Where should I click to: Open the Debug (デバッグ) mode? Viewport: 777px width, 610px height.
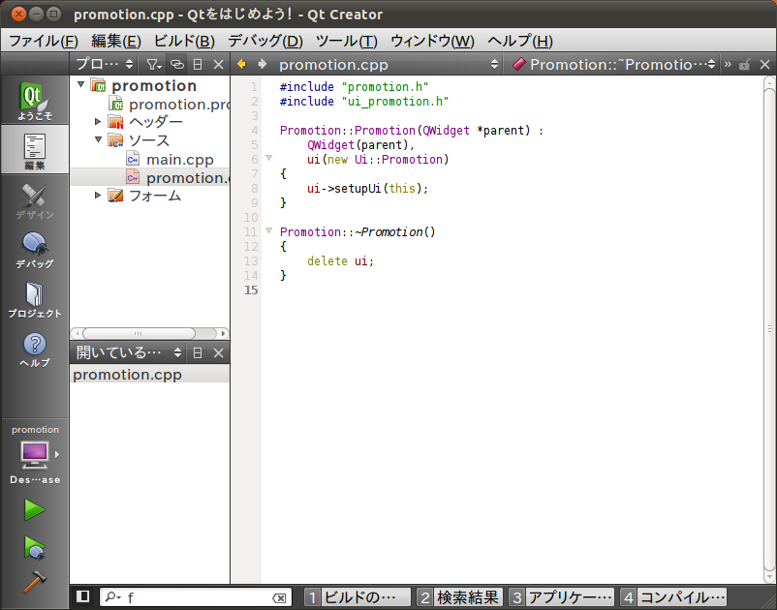click(x=35, y=250)
